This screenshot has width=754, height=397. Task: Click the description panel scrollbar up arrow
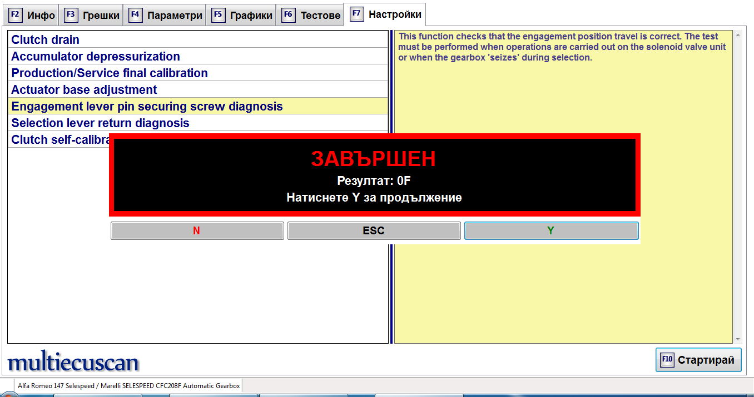coord(738,36)
